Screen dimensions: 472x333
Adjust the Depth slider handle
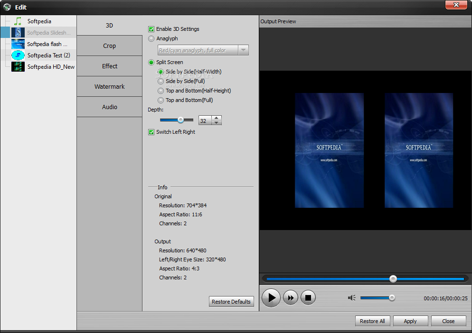pyautogui.click(x=180, y=120)
